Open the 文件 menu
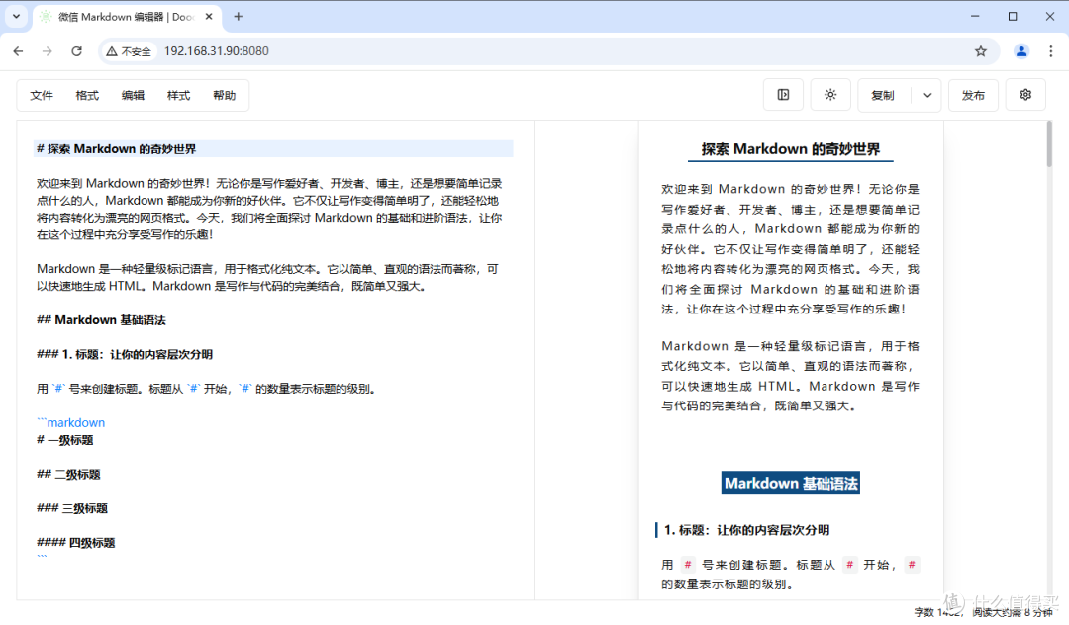The image size is (1069, 625). click(x=42, y=95)
